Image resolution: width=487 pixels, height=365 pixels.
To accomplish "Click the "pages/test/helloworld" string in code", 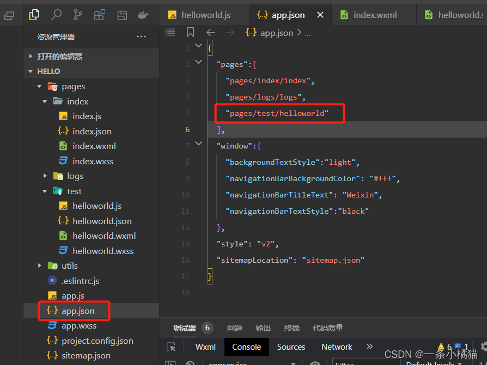I will pyautogui.click(x=277, y=114).
